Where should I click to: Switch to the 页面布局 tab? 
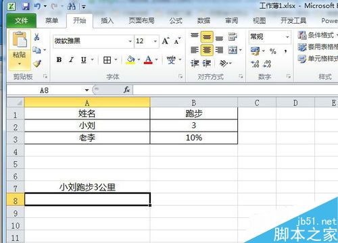coord(141,21)
